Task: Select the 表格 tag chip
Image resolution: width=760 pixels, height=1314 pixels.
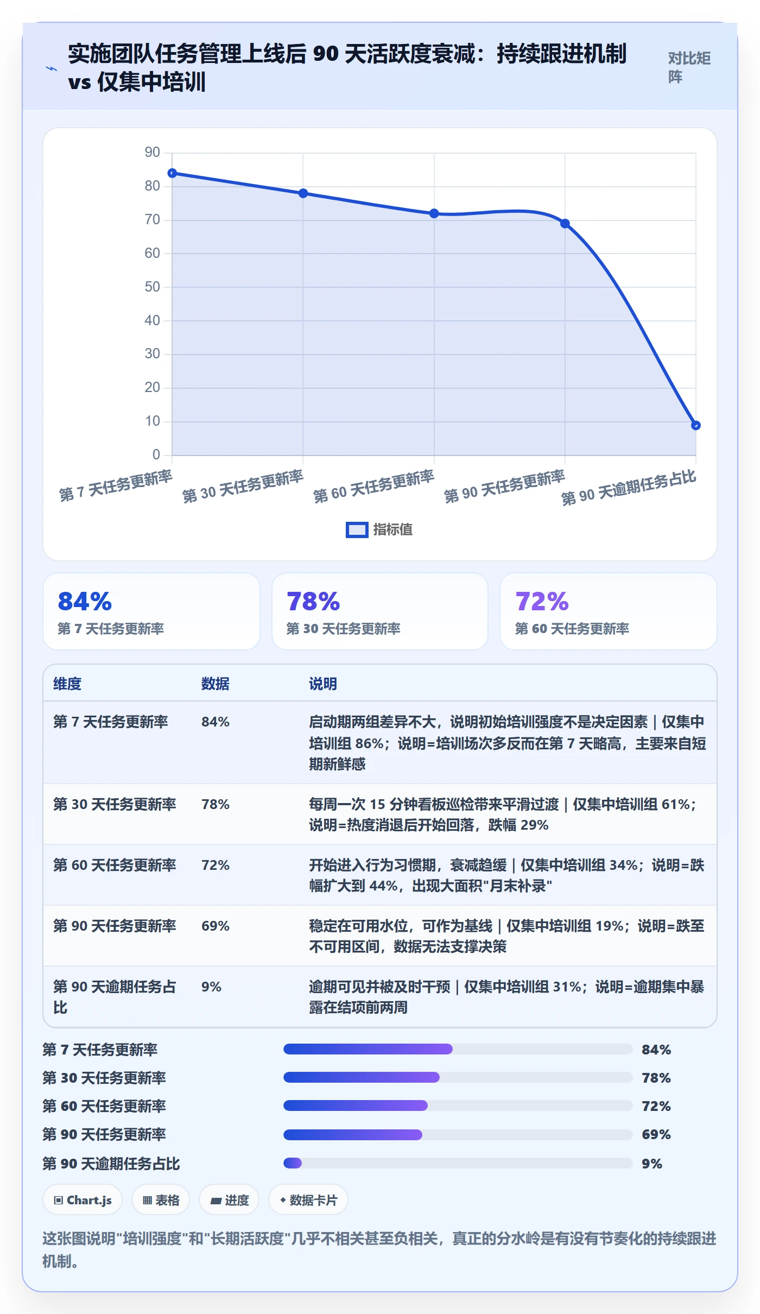Action: (x=161, y=1200)
